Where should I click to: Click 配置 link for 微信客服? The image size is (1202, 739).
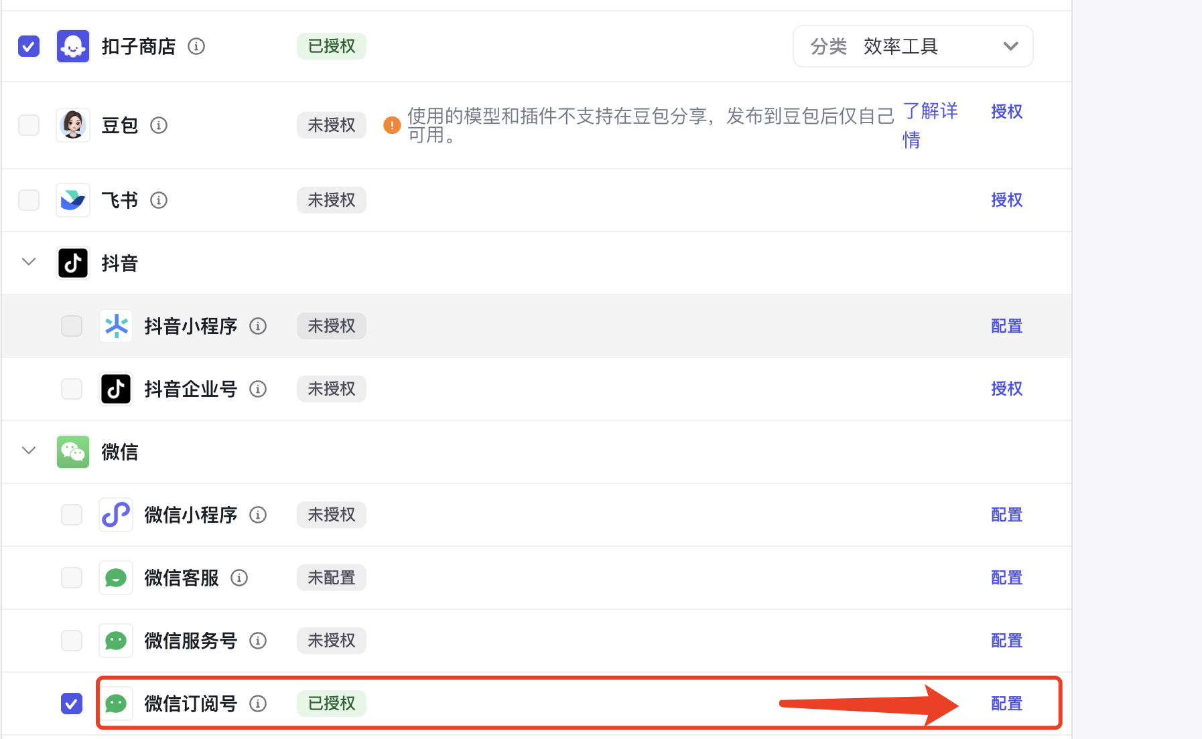coord(1006,578)
